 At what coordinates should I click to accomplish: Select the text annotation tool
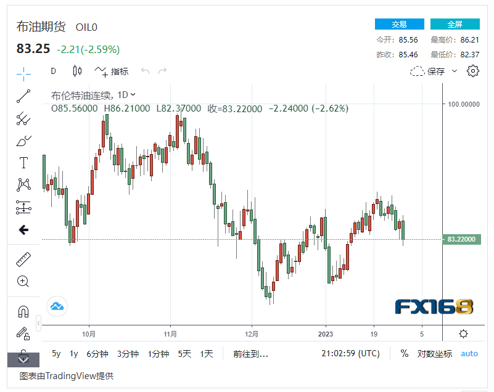click(x=23, y=163)
